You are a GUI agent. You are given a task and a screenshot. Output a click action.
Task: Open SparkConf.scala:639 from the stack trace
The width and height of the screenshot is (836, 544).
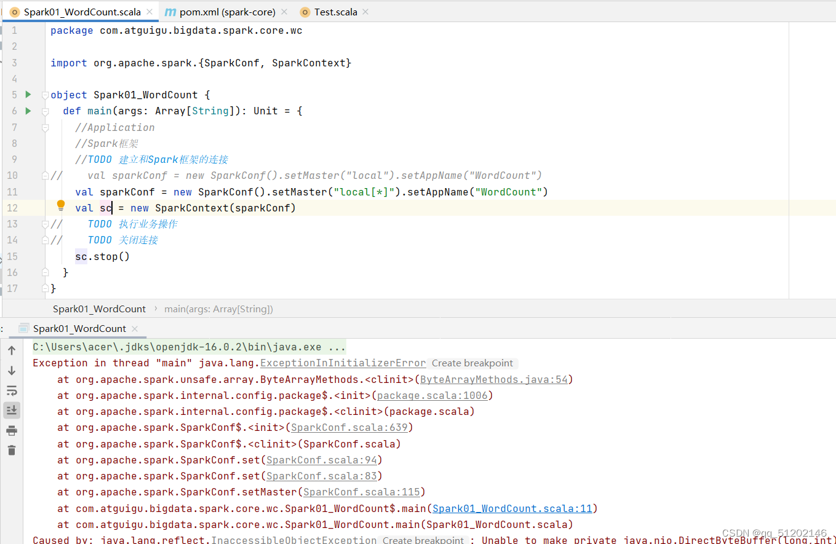(x=349, y=427)
